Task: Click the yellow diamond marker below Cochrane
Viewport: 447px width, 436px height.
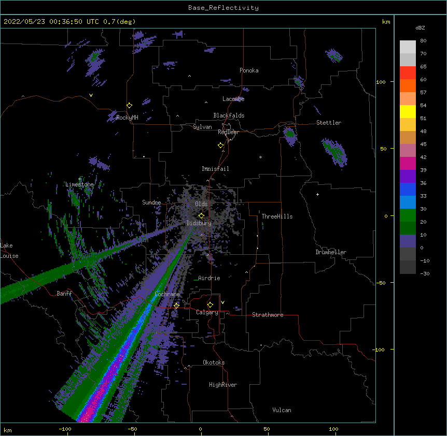Action: coord(176,306)
